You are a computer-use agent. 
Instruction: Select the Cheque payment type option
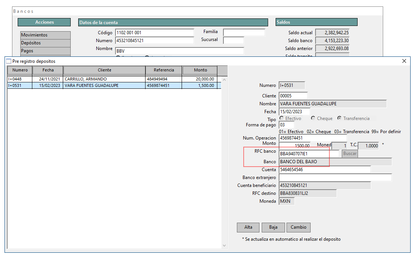tap(313, 118)
